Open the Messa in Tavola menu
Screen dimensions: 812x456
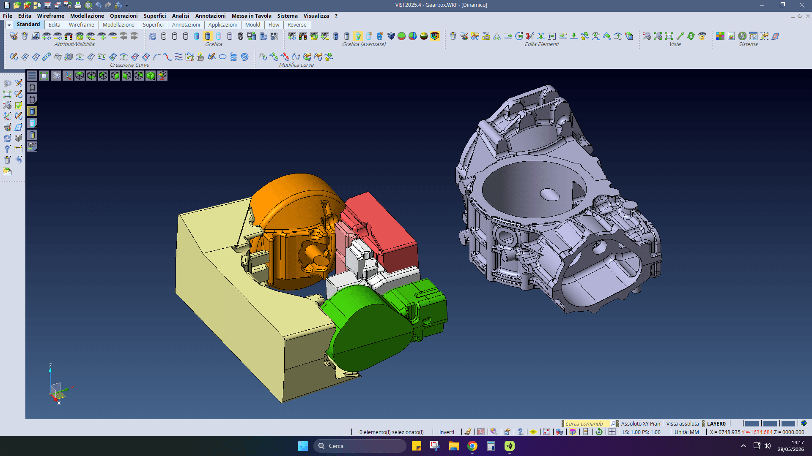pos(252,16)
